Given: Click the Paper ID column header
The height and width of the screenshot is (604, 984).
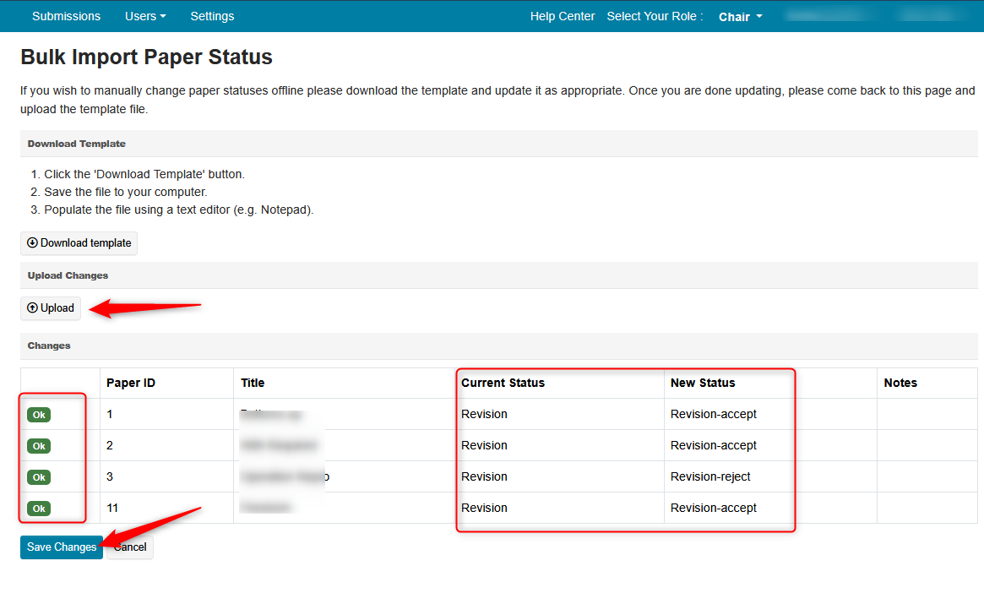Looking at the screenshot, I should 131,383.
